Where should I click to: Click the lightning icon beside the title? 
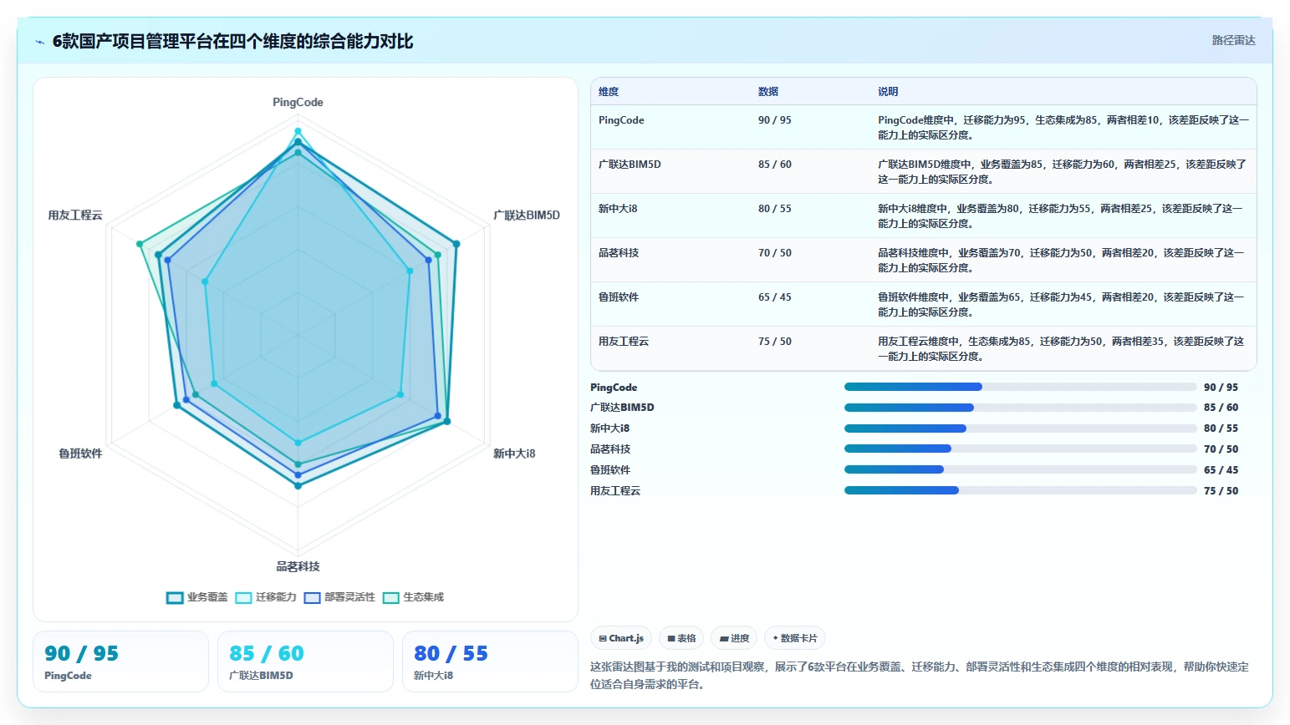coord(39,42)
